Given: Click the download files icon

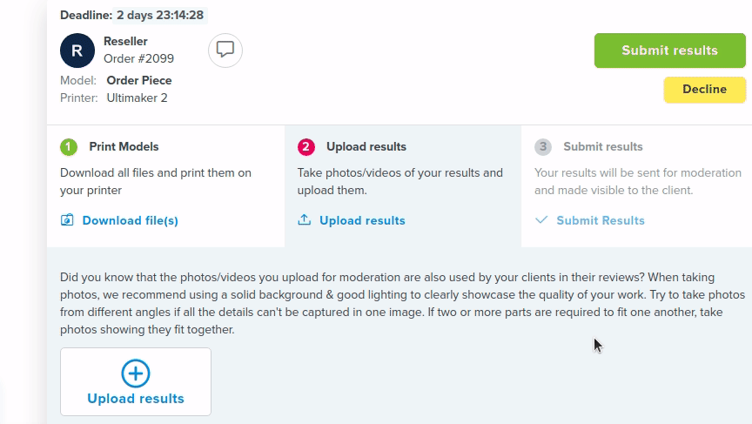Looking at the screenshot, I should (67, 219).
